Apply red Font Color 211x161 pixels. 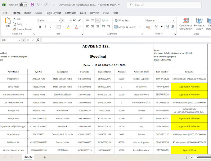click(76, 27)
